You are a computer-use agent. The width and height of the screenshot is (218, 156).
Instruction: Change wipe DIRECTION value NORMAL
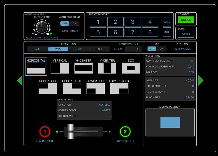point(104,105)
